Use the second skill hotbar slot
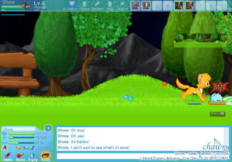Viewport: 232px width, 162px height. coord(146,5)
